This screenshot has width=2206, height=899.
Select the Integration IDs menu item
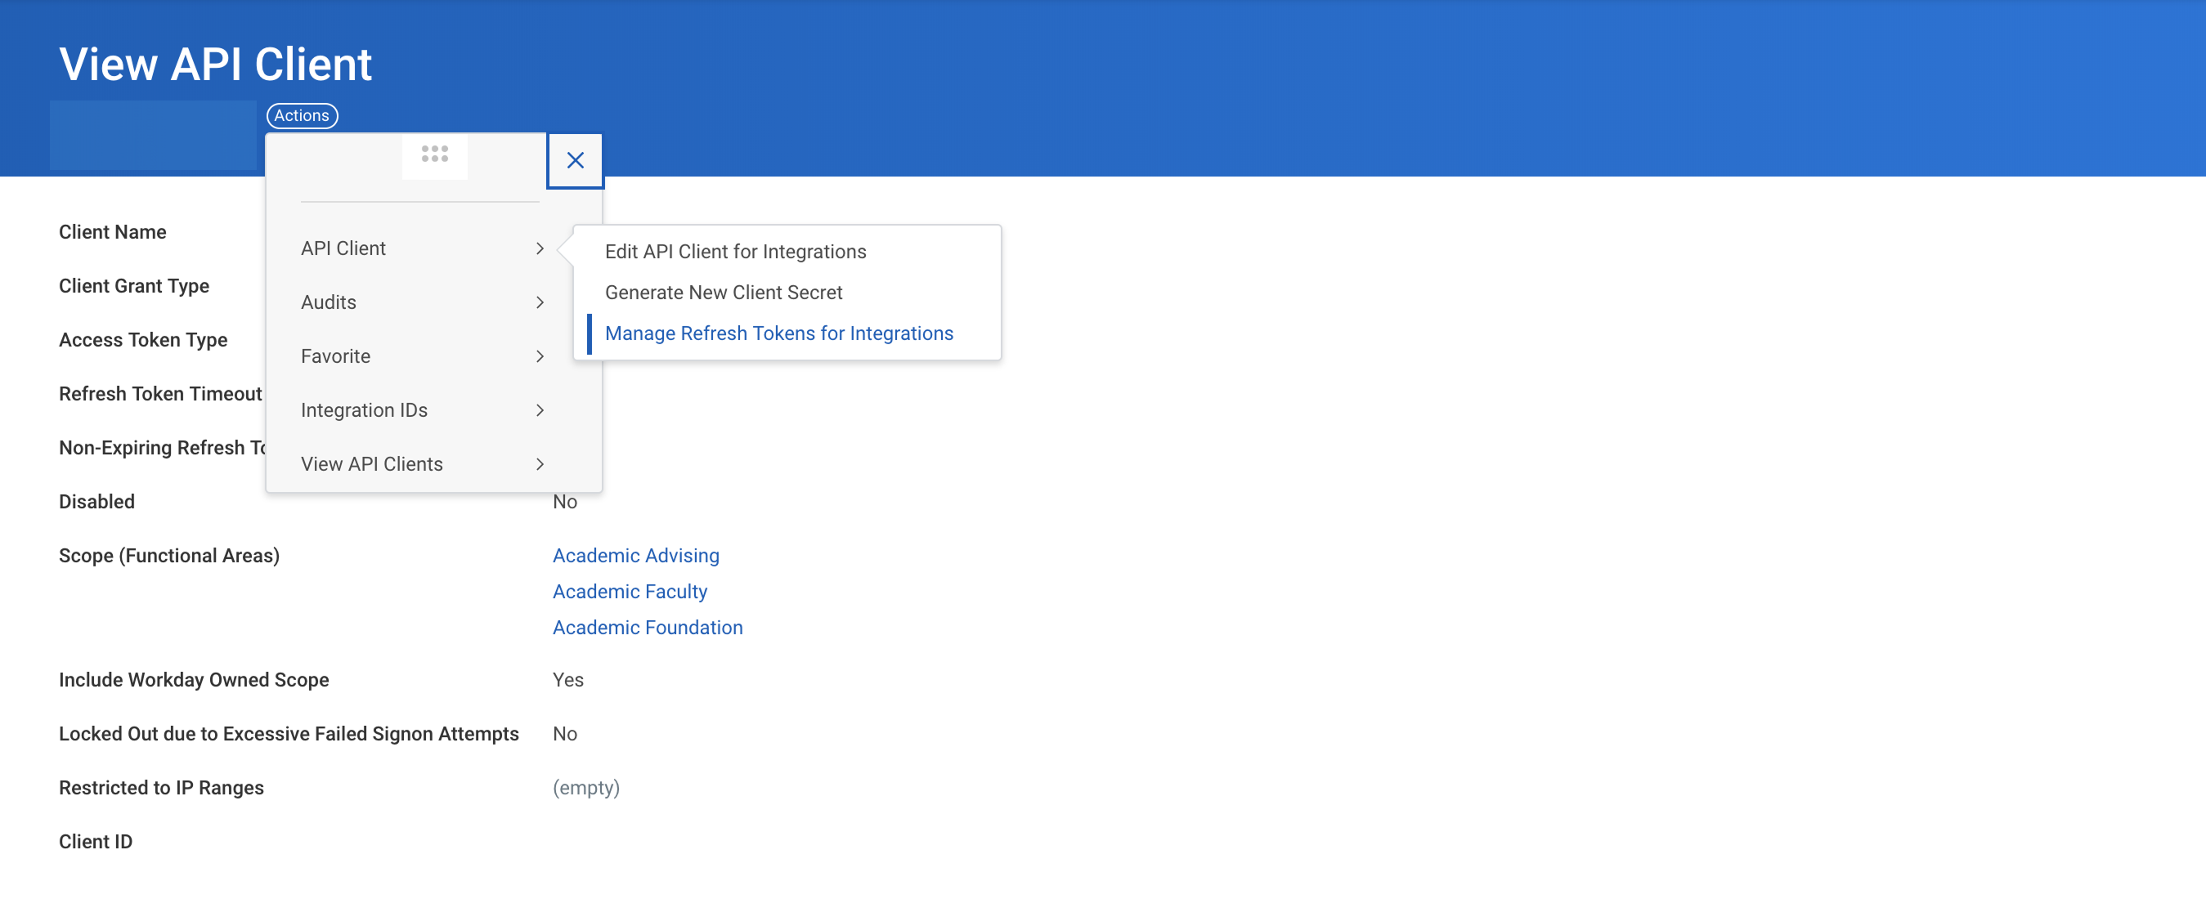[364, 410]
